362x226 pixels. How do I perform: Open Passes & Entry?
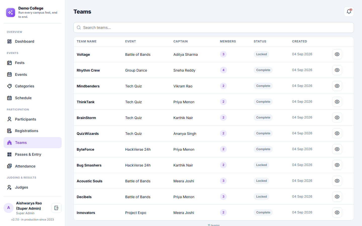coord(32,154)
